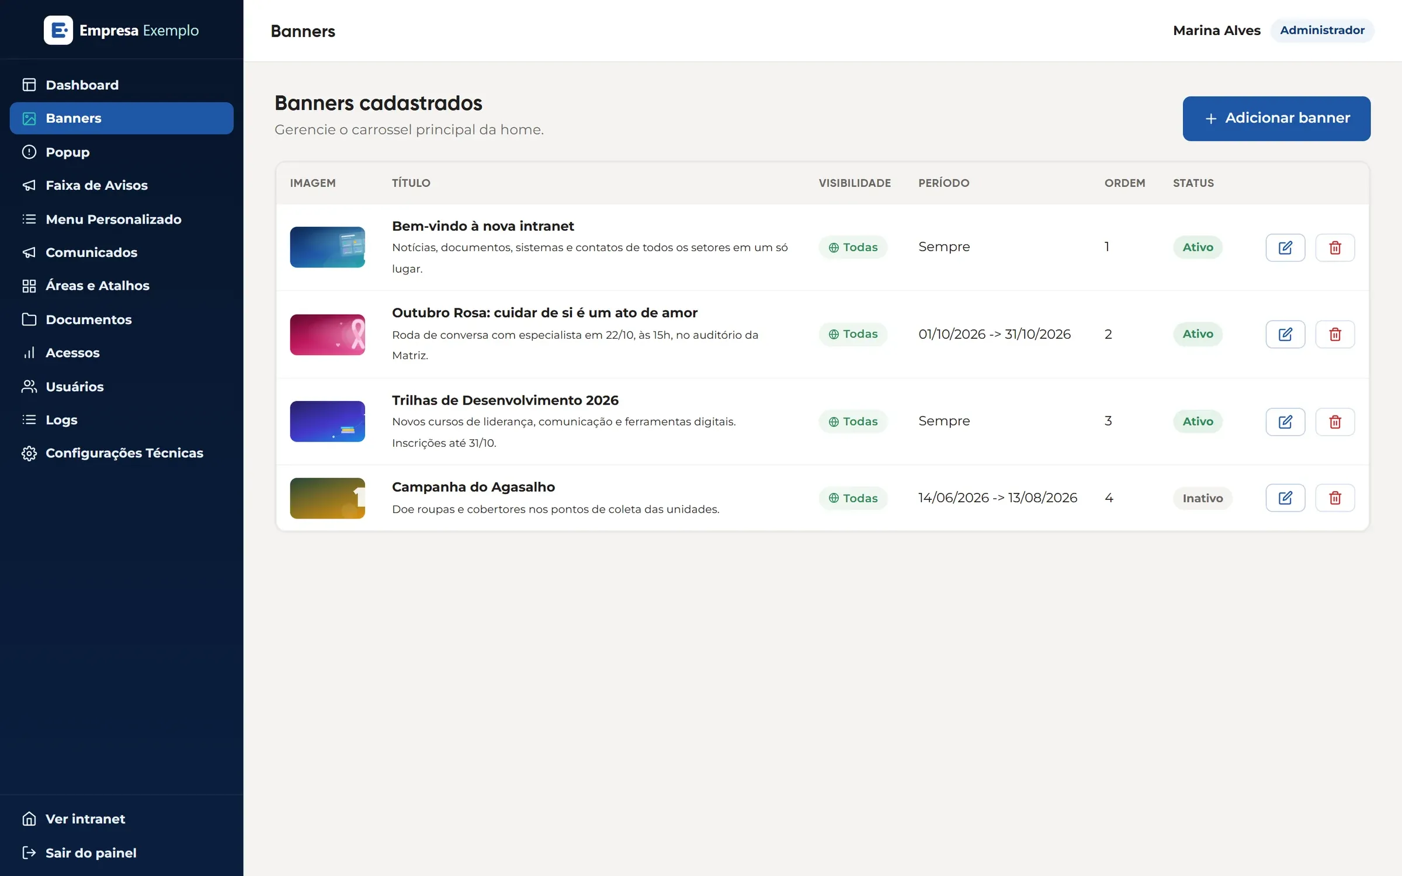Image resolution: width=1402 pixels, height=876 pixels.
Task: Click the Administrador role badge
Action: tap(1322, 30)
